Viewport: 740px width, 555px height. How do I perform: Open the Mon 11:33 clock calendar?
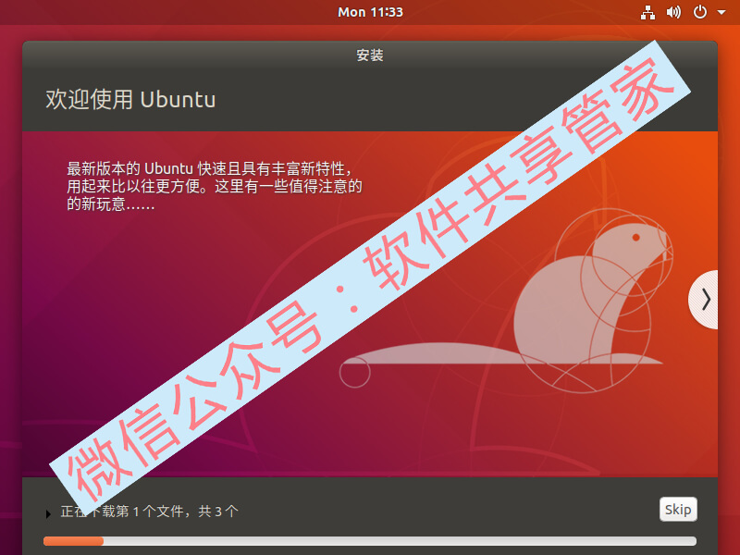pyautogui.click(x=370, y=12)
